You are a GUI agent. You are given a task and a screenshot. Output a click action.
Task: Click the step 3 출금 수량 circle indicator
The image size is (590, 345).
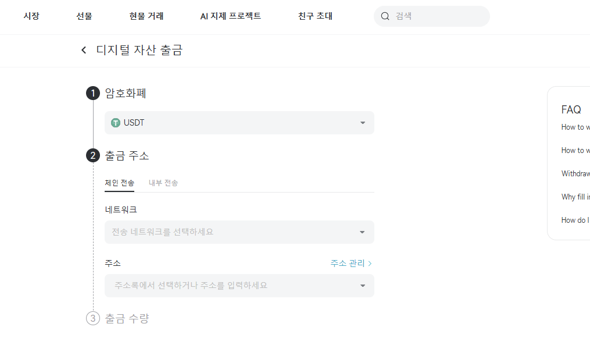[93, 318]
